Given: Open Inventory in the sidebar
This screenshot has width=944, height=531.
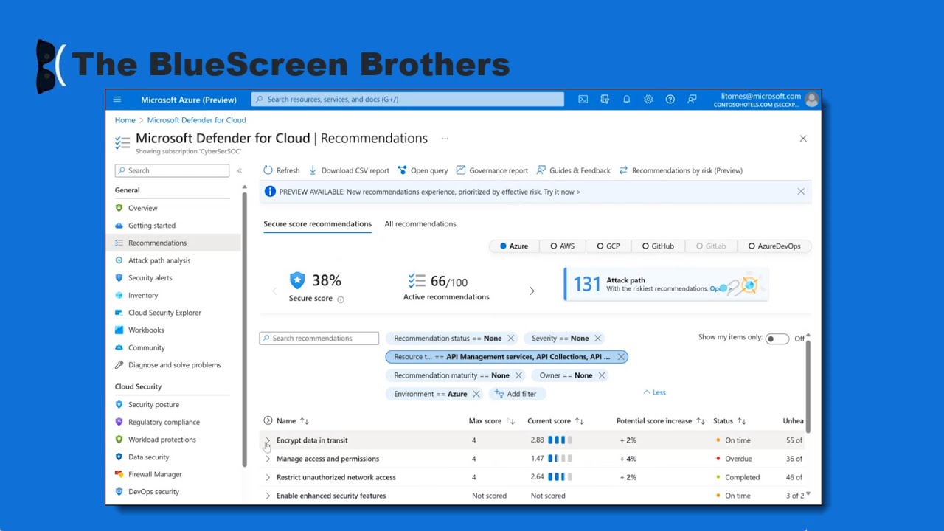Looking at the screenshot, I should click(x=142, y=295).
